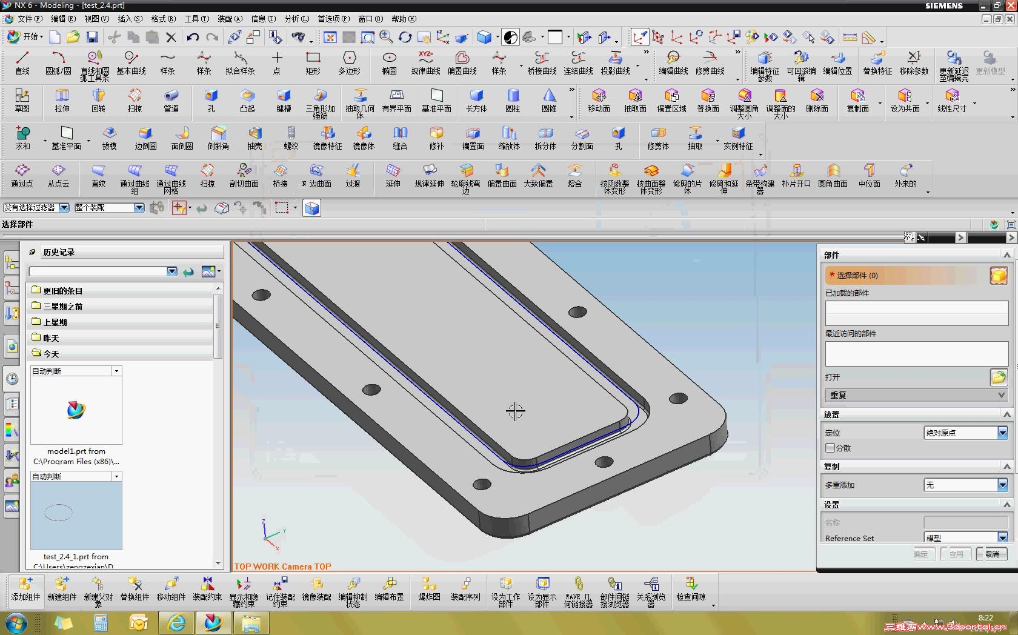This screenshot has width=1018, height=635.
Task: Open the 定位 dropdown showing 绝对原点
Action: (1002, 433)
